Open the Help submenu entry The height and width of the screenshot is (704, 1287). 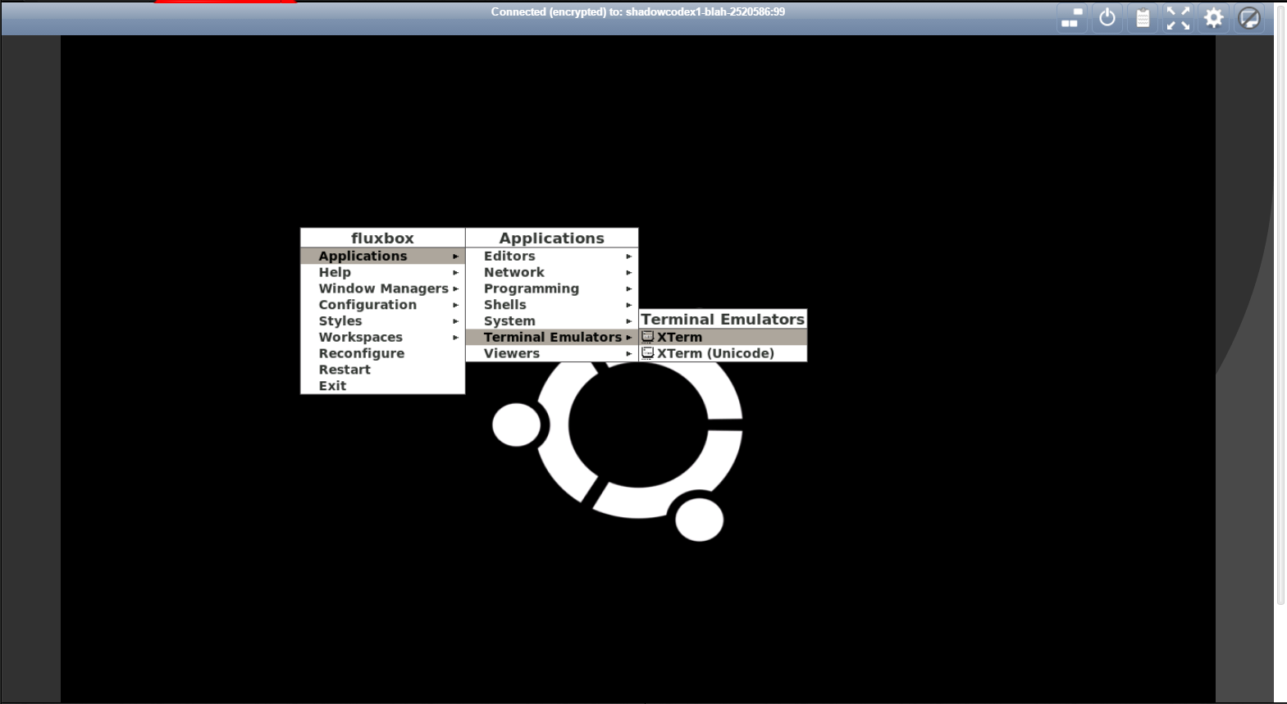tap(383, 272)
